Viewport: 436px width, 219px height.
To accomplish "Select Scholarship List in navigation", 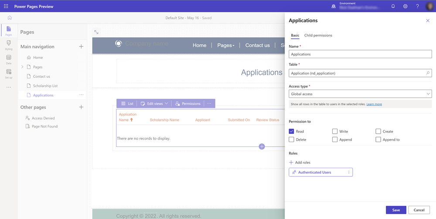I will point(45,86).
